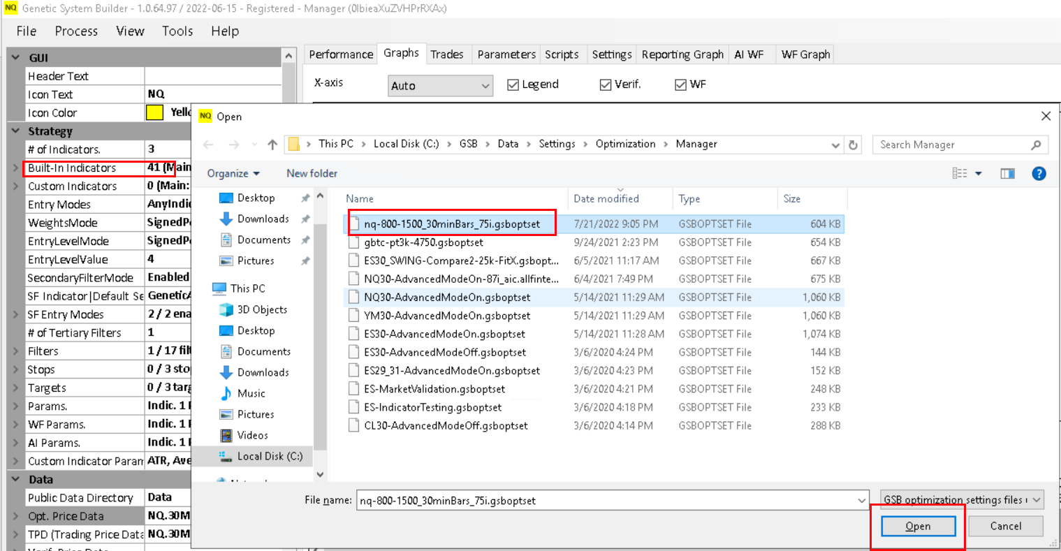This screenshot has height=551, width=1061.
Task: Open the X-axis Auto dropdown
Action: [440, 86]
